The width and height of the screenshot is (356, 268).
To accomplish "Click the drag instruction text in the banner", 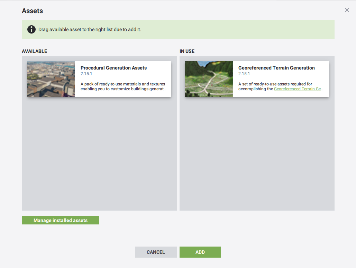I will pyautogui.click(x=90, y=29).
